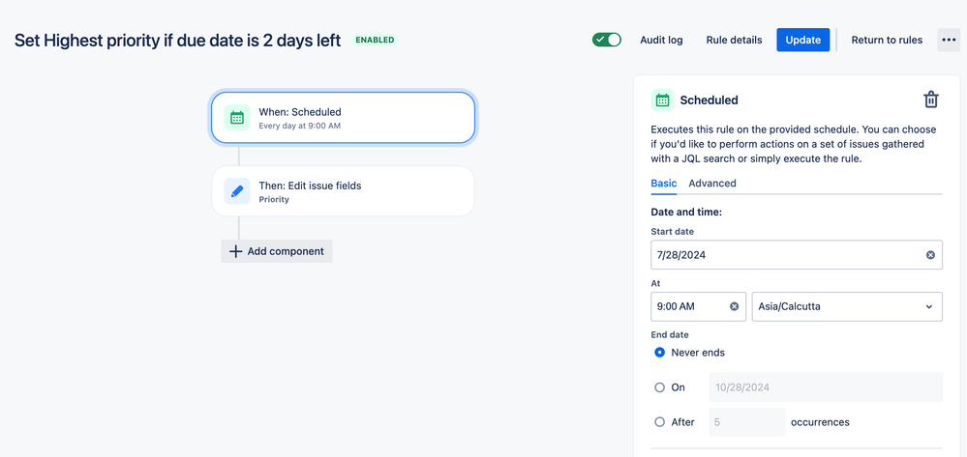Screen dimensions: 967x457
Task: Click the plus icon on Add component
Action: click(x=235, y=251)
